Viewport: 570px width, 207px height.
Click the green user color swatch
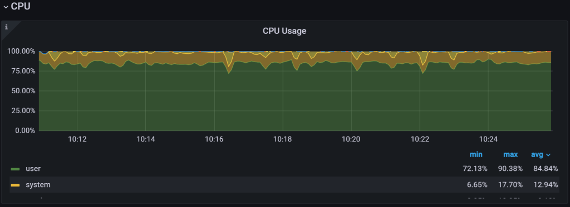[15, 169]
